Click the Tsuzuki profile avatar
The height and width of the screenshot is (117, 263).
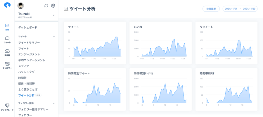click(21, 6)
